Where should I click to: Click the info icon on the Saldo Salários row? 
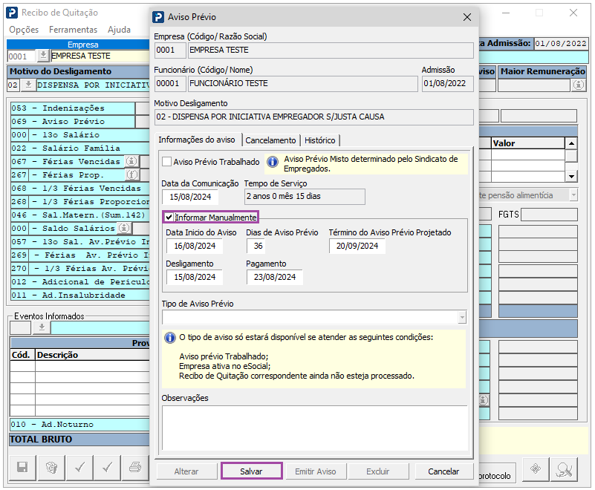pyautogui.click(x=124, y=228)
